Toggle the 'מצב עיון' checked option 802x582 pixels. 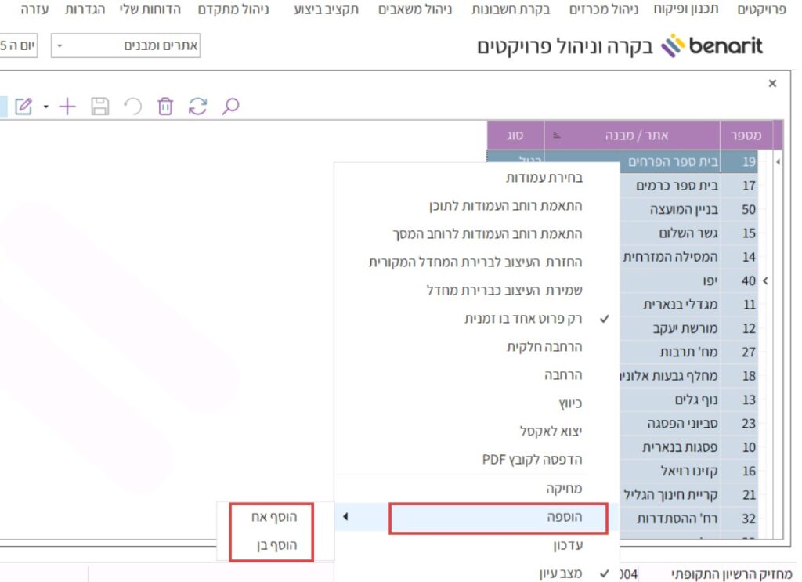(561, 573)
